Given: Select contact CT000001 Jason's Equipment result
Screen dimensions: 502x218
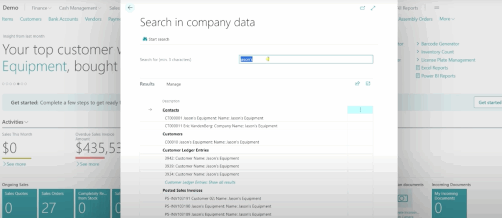Looking at the screenshot, I should click(x=214, y=118).
